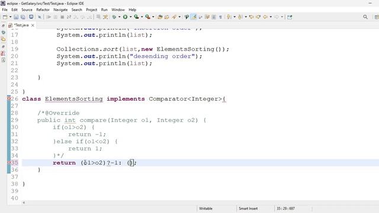The height and width of the screenshot is (213, 379).
Task: Click 'Collections' on line 19
Action: (x=78, y=49)
